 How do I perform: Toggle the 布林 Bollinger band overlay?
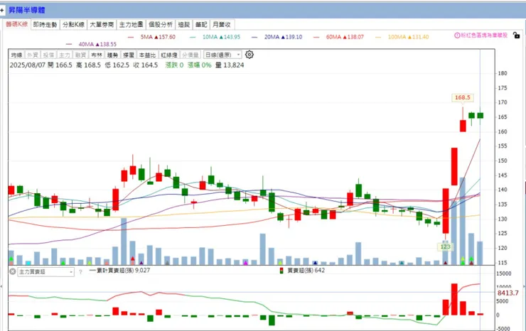[97, 55]
